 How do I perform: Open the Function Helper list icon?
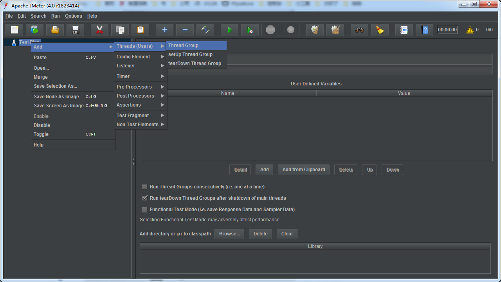404,30
